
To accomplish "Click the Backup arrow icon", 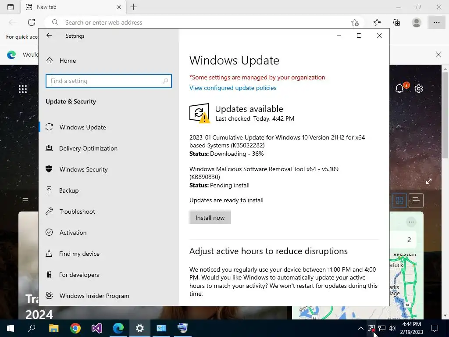I will [49, 190].
